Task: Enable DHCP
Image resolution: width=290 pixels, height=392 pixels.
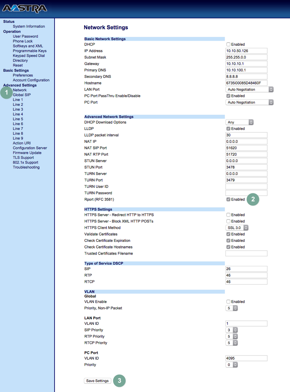Action: click(x=228, y=44)
